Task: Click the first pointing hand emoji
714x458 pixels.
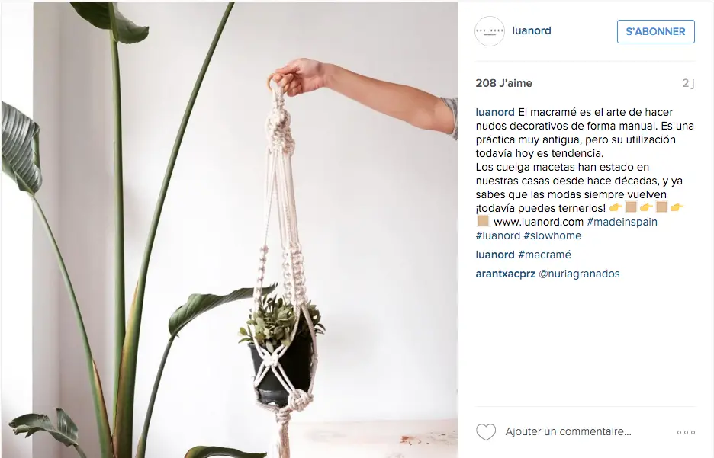Action: click(x=616, y=208)
